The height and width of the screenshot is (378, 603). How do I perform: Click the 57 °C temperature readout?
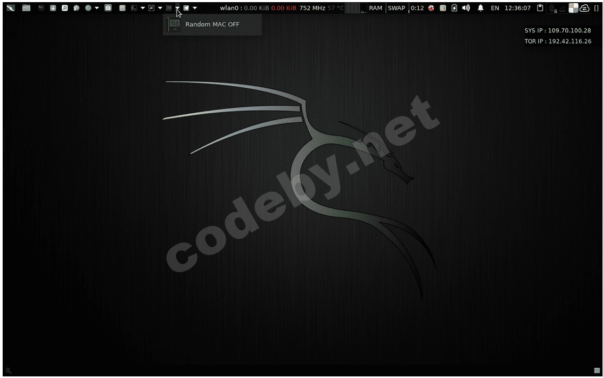coord(336,7)
